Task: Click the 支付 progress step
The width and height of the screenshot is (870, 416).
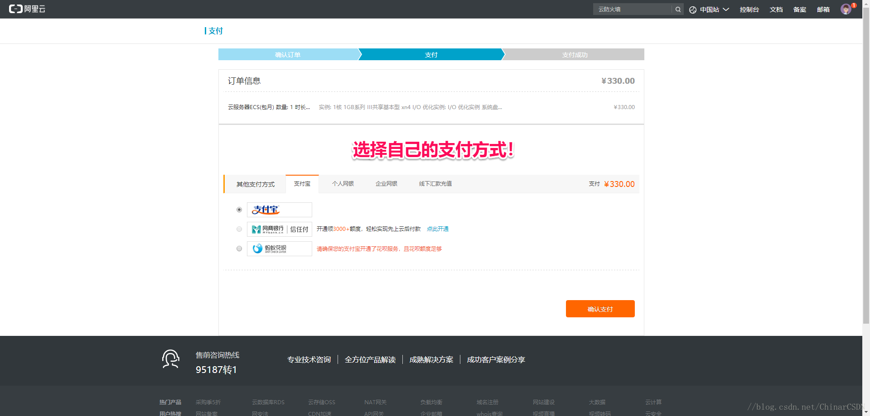Action: click(431, 54)
